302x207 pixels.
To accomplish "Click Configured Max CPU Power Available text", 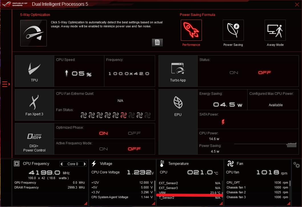I will (275, 105).
